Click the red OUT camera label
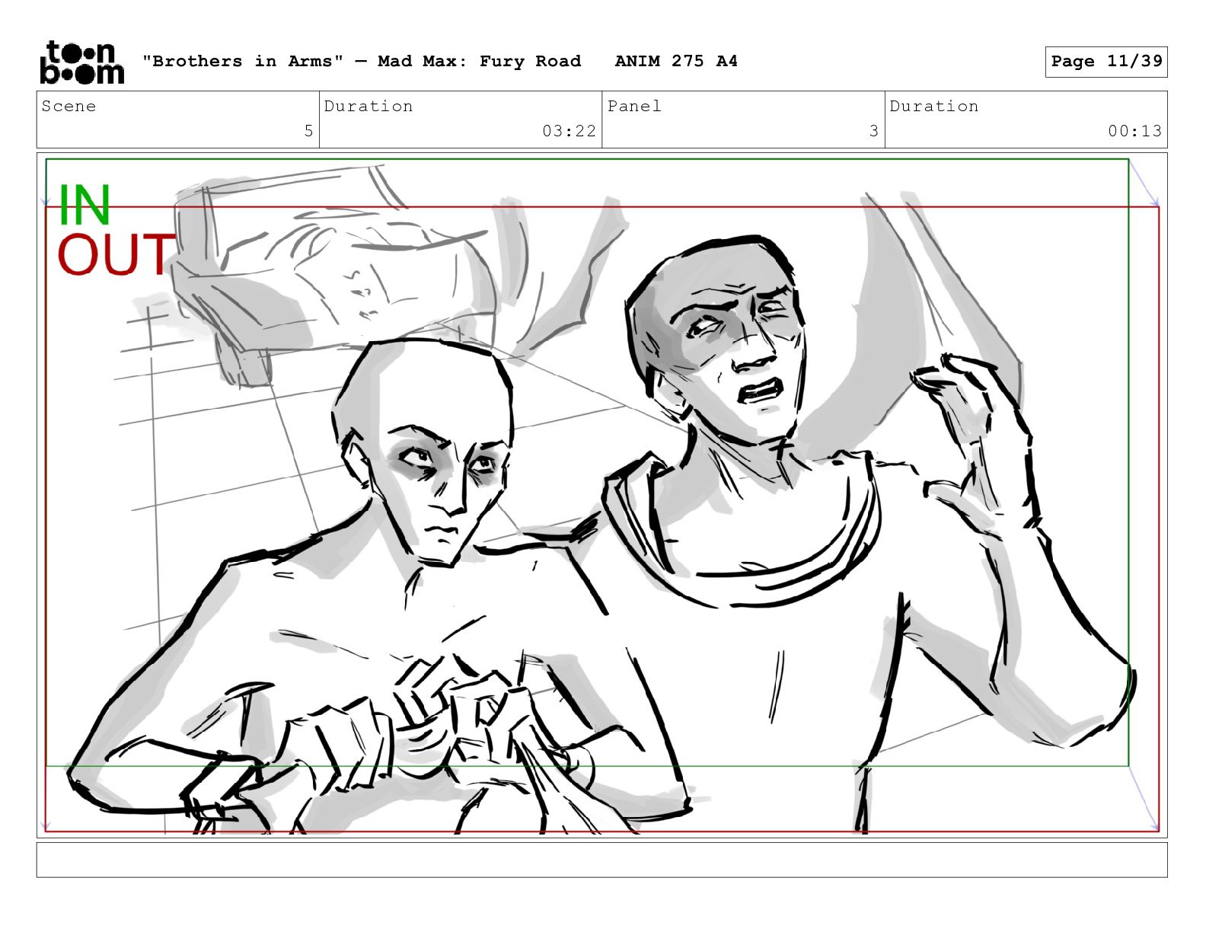Viewport: 1206px width, 932px height. tap(116, 254)
